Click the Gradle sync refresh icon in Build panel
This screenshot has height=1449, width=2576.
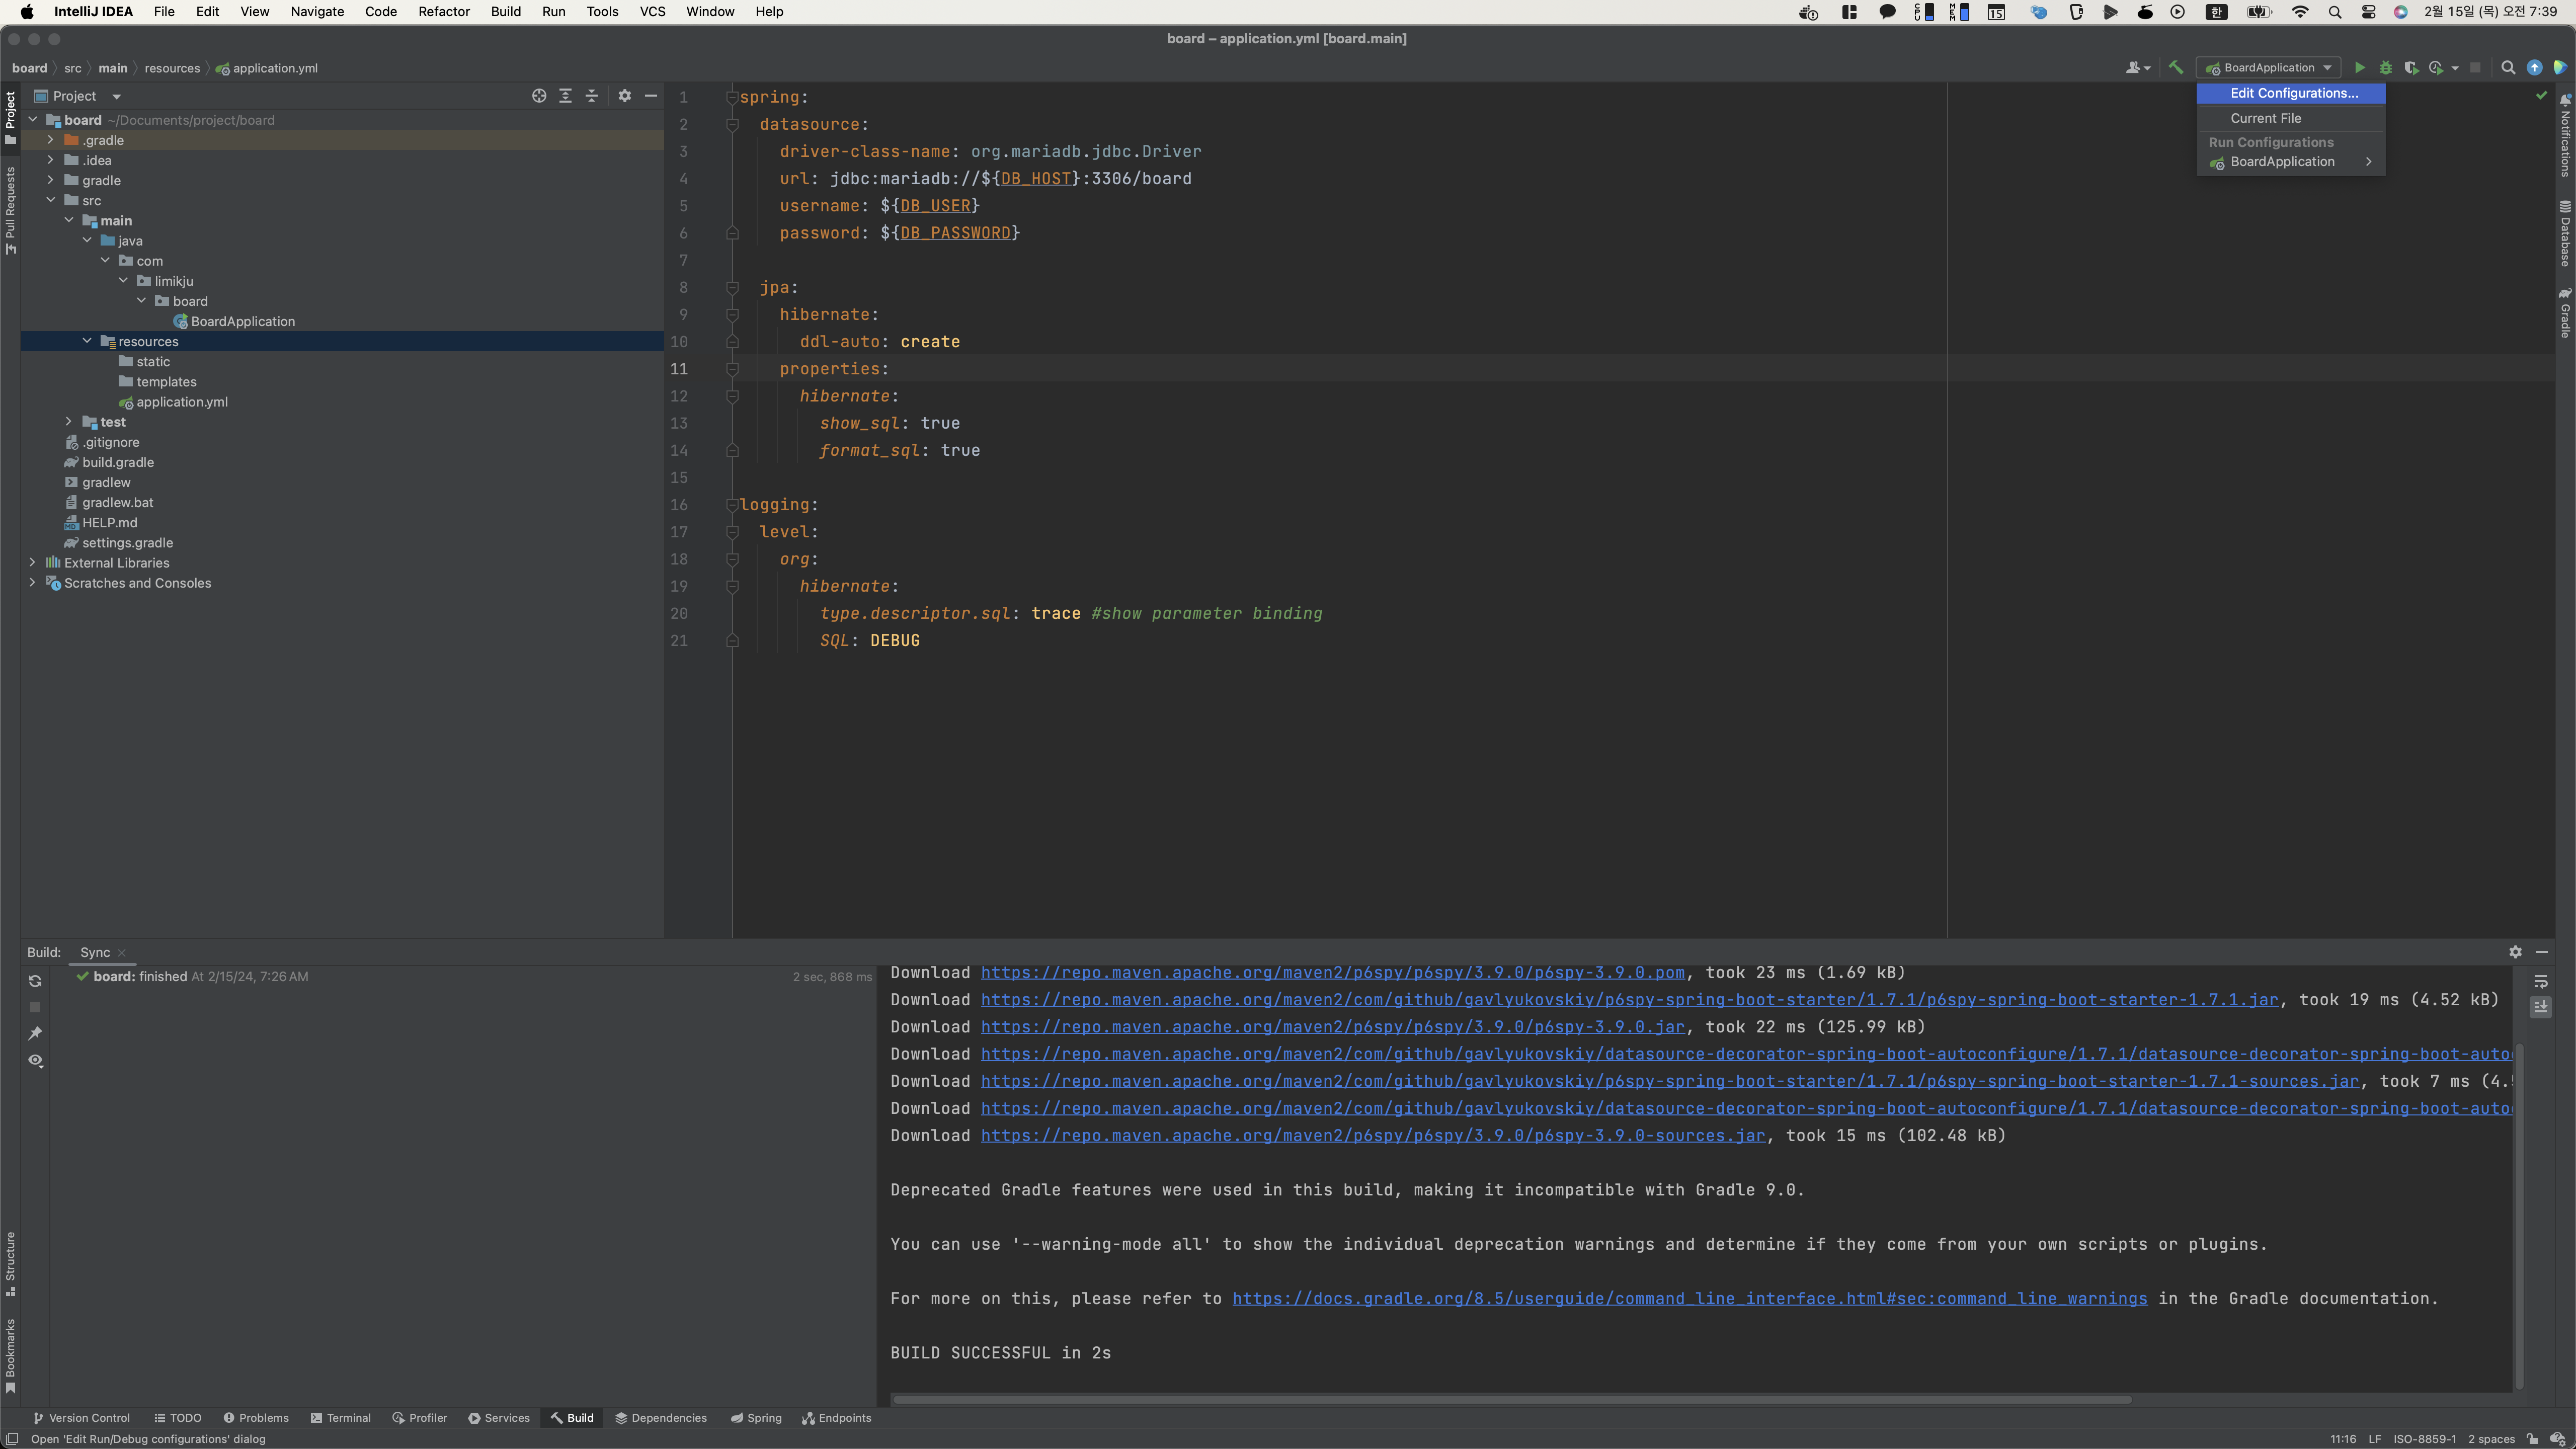click(x=35, y=981)
